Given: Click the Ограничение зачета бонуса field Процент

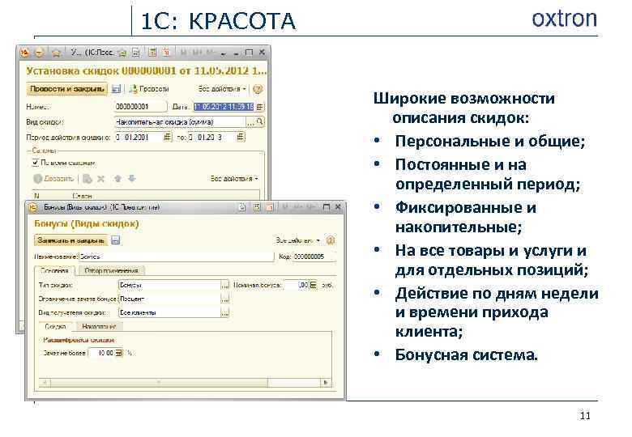Looking at the screenshot, I should 169,299.
